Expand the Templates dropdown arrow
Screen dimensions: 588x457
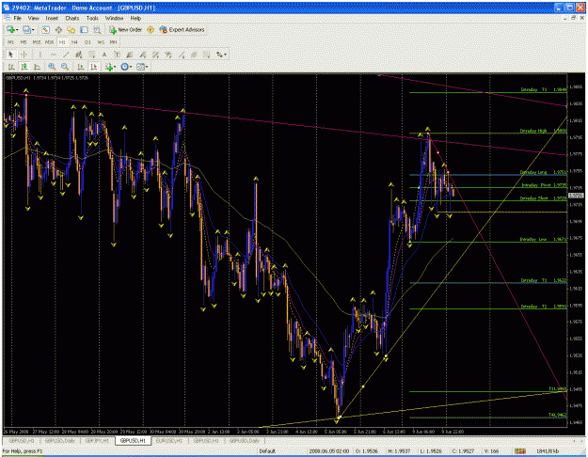(147, 67)
